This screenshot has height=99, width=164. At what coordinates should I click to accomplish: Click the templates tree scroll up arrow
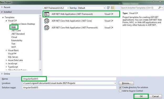(40, 16)
